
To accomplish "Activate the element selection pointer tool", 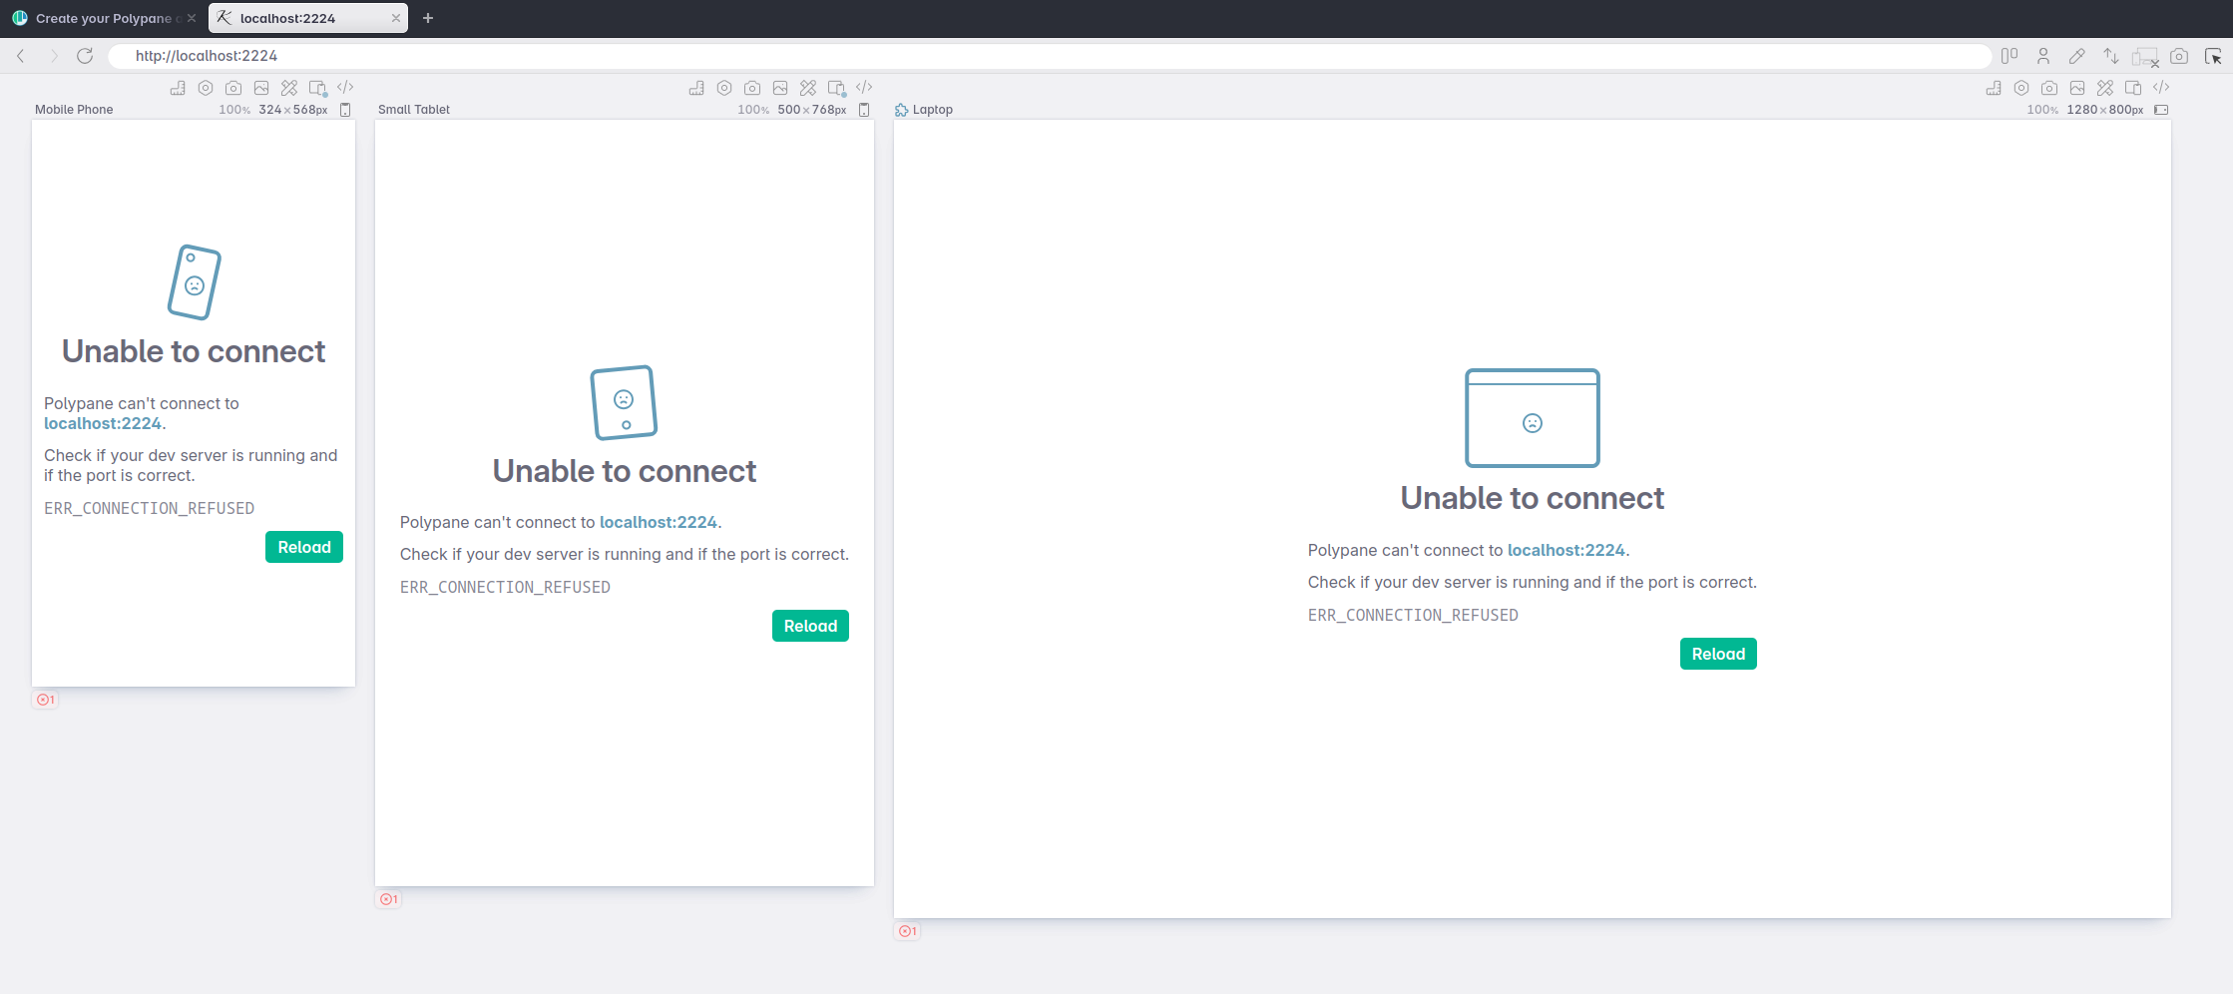I will pyautogui.click(x=2214, y=56).
